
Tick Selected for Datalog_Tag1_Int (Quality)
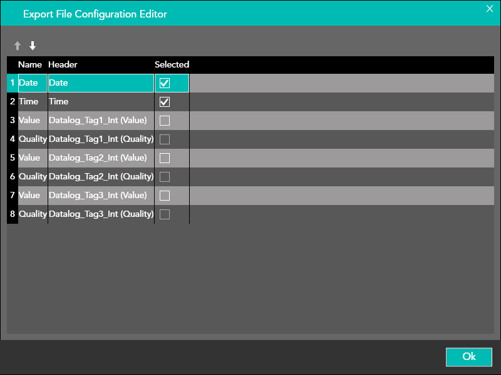[165, 139]
